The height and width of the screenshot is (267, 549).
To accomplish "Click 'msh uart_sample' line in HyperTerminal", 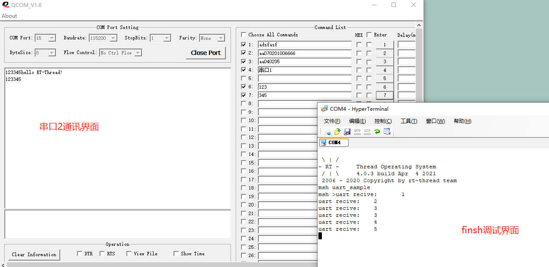I will (344, 187).
